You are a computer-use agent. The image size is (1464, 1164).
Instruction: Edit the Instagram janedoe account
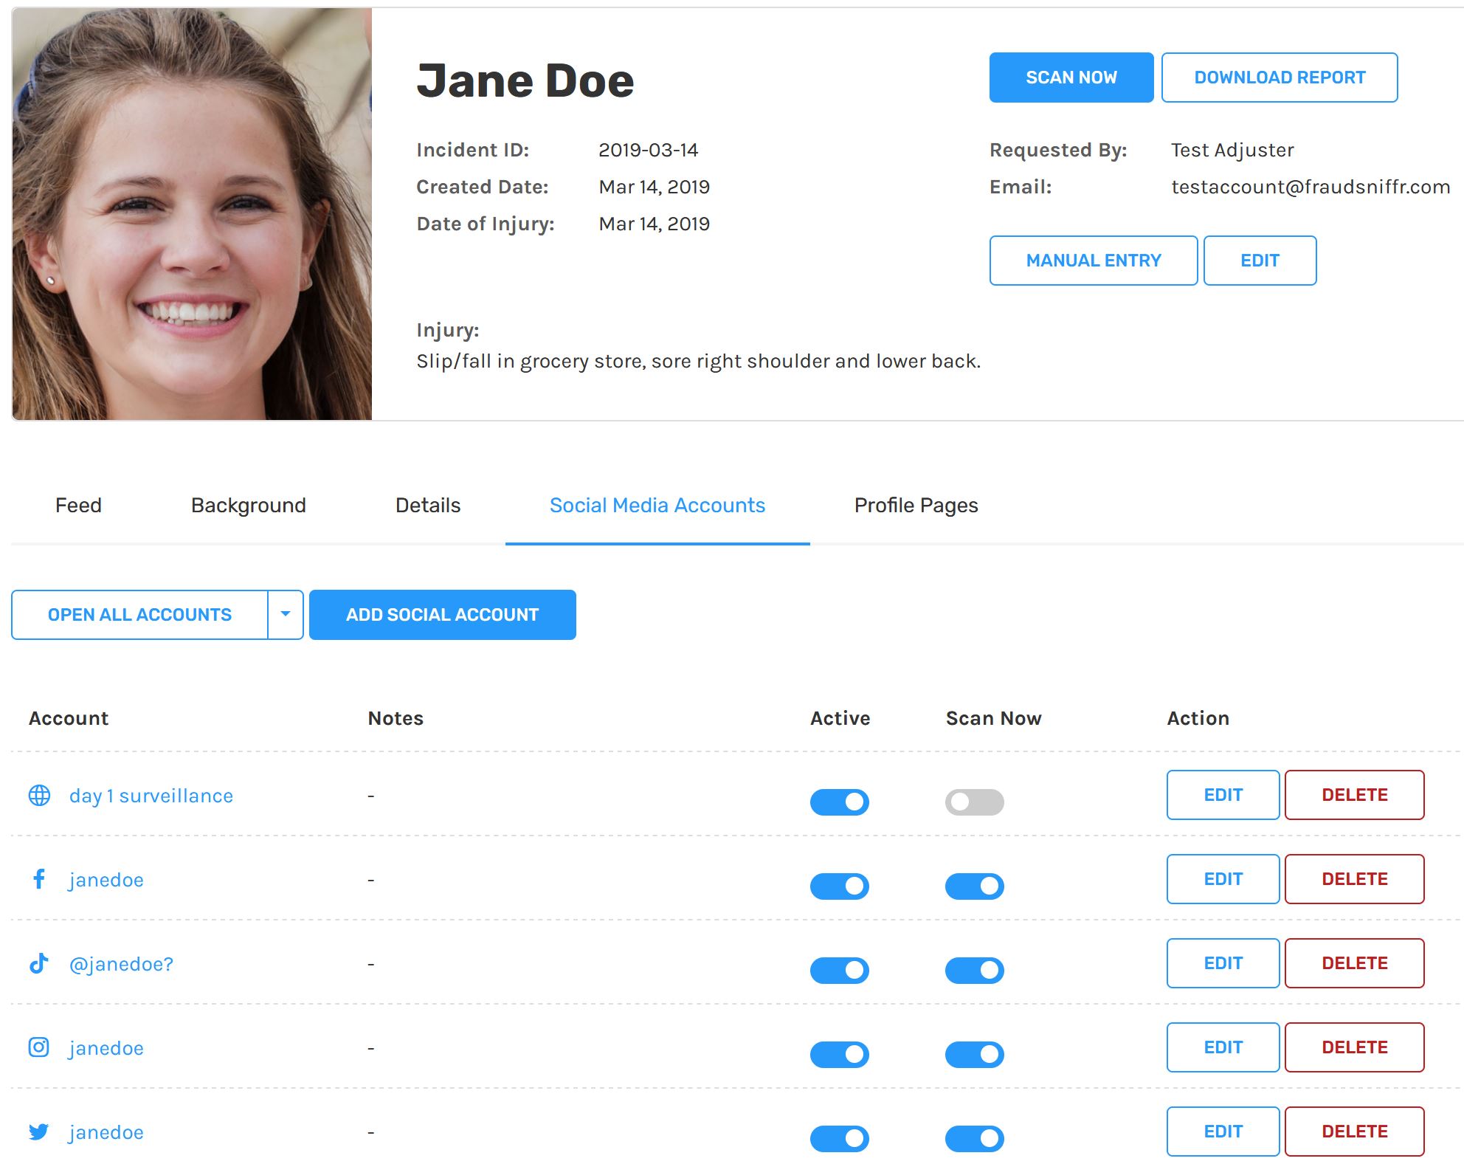(1223, 1047)
